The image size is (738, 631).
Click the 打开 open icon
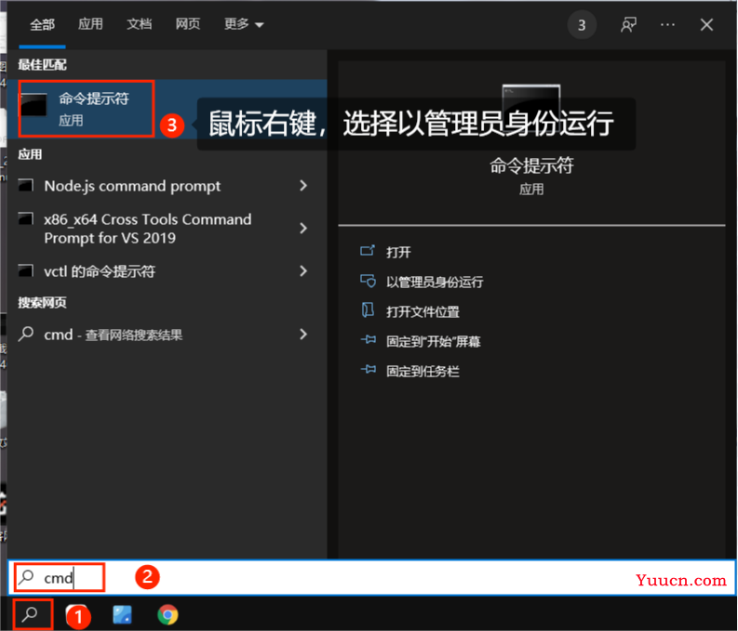pyautogui.click(x=368, y=250)
